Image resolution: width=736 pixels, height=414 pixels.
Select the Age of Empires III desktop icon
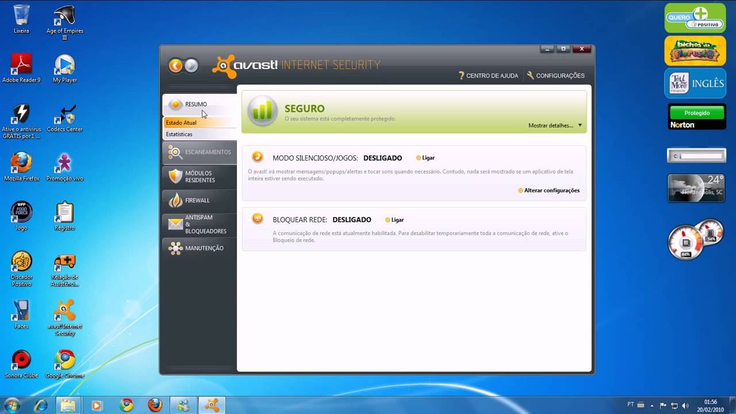[64, 22]
